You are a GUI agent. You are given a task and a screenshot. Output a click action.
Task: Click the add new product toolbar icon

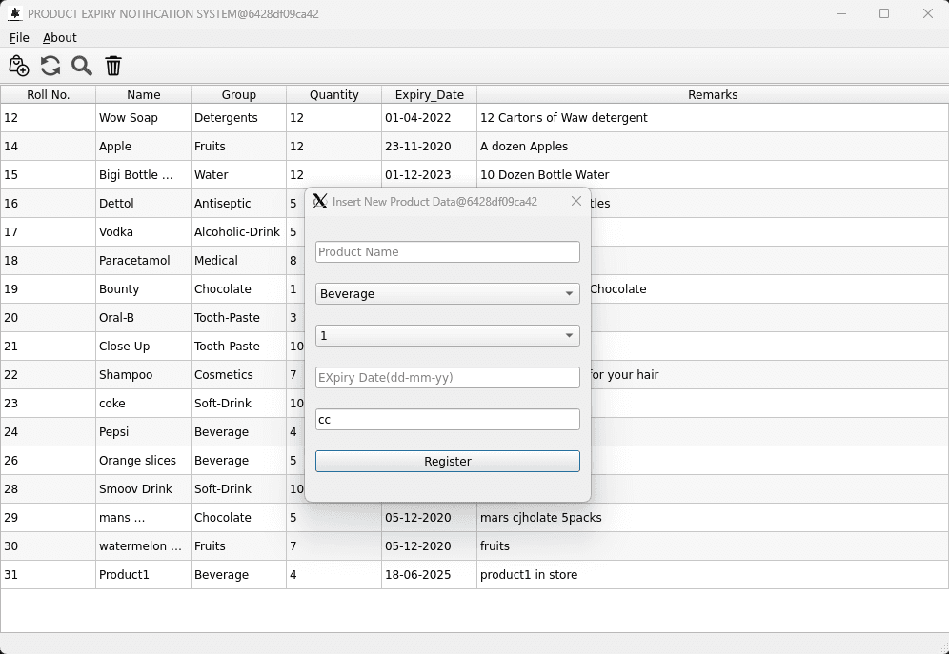point(19,66)
